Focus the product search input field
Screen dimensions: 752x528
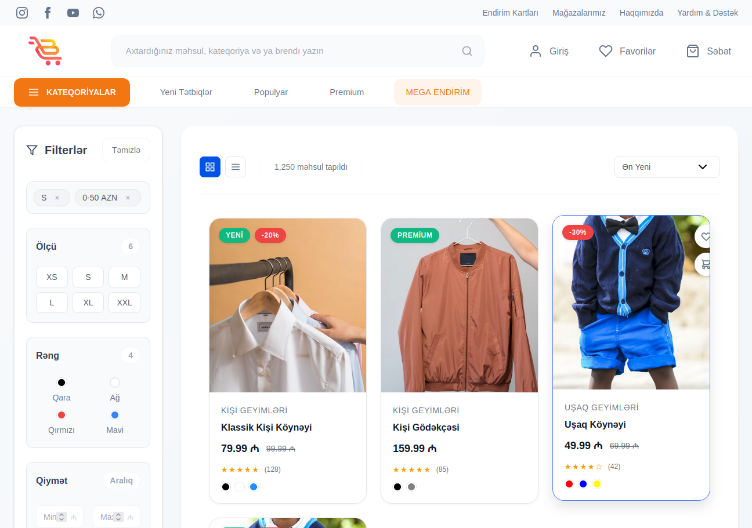pos(298,51)
